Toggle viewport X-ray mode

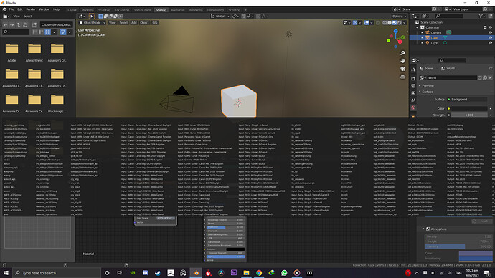[378, 23]
